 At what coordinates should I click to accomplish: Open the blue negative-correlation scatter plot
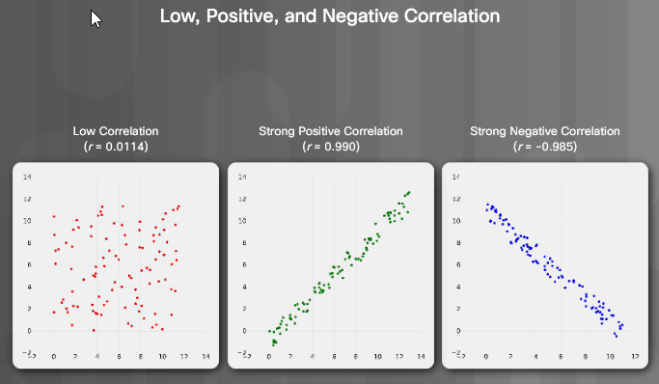click(x=545, y=265)
